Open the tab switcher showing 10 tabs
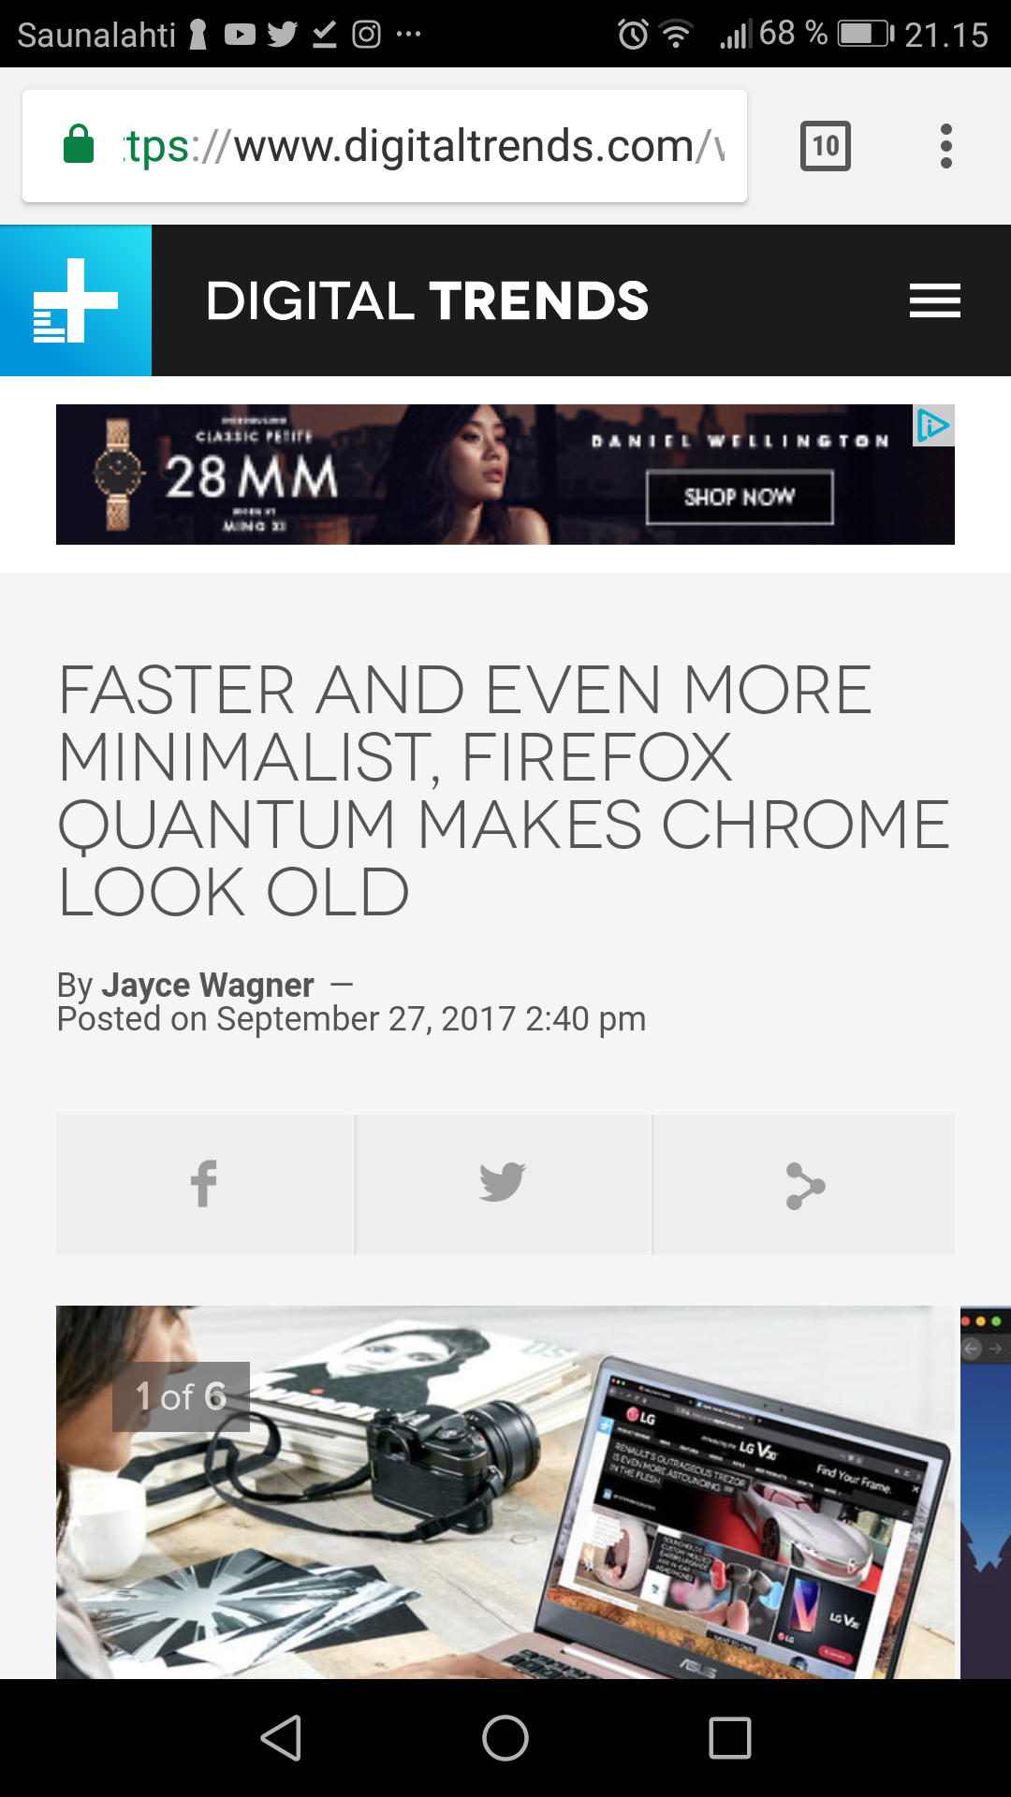1011x1797 pixels. click(826, 146)
